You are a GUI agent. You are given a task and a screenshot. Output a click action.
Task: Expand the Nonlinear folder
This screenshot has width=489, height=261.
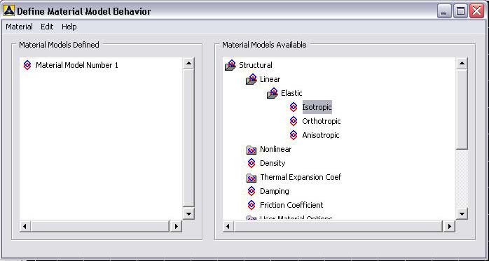click(x=251, y=150)
